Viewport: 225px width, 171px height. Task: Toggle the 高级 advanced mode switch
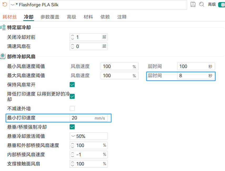(221, 4)
